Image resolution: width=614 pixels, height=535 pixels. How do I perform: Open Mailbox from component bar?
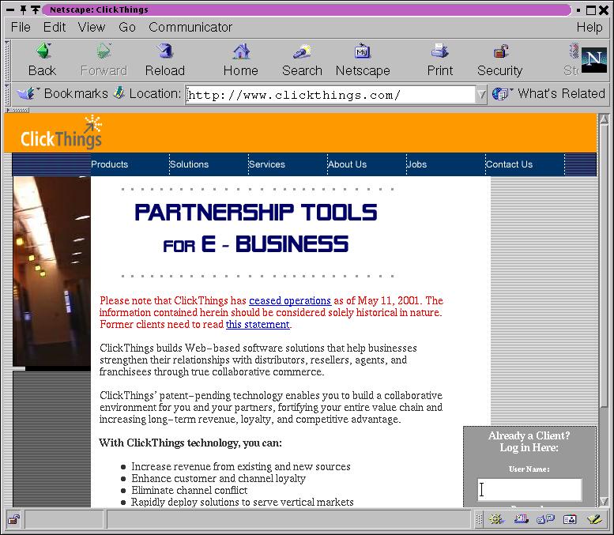522,519
